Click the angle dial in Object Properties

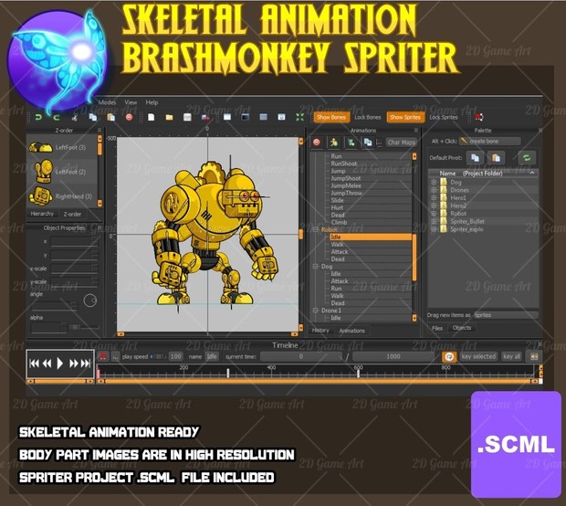click(89, 300)
